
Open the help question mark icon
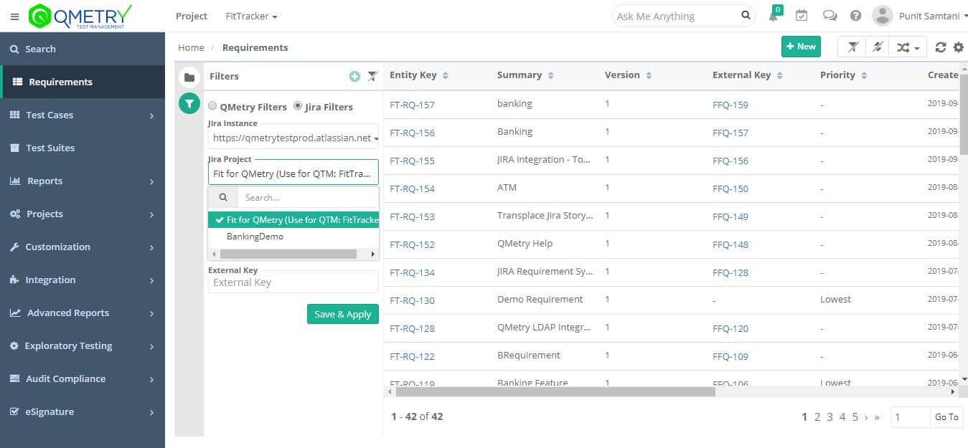point(855,16)
